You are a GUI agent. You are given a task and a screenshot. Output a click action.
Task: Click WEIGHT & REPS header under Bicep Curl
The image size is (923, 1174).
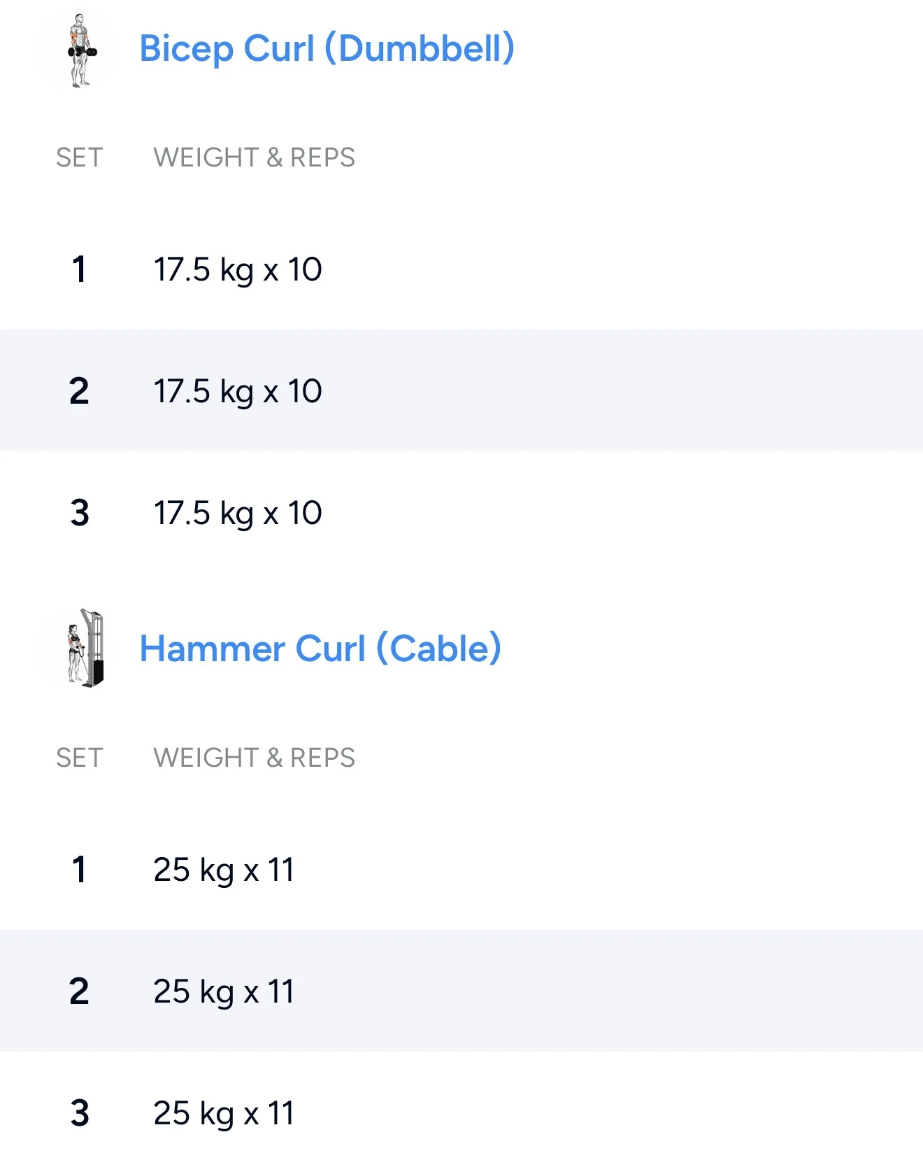tap(254, 158)
